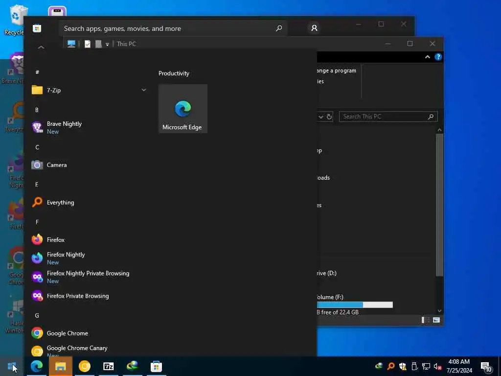The height and width of the screenshot is (376, 501).
Task: Open the Microsoft Edge Productivity tile
Action: 183,109
